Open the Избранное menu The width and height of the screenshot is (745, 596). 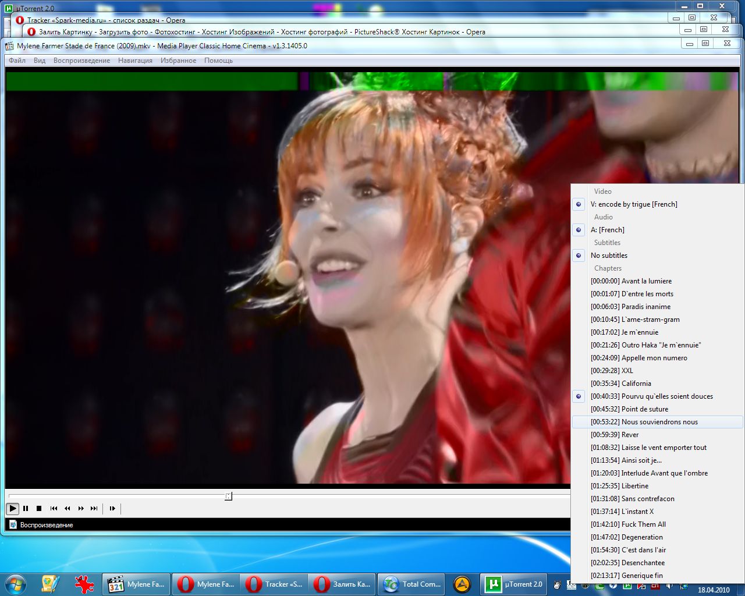pos(178,61)
